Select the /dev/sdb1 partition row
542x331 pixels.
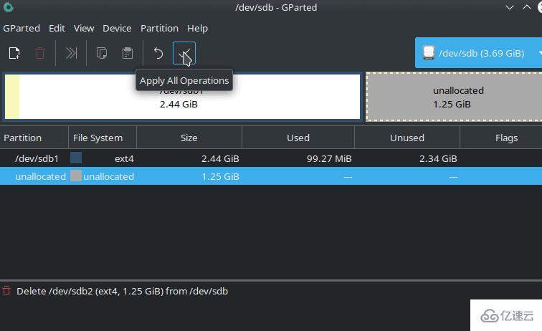point(271,158)
